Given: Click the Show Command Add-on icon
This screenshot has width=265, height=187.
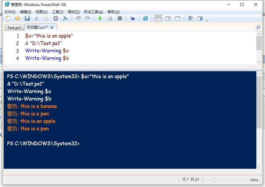Looking at the screenshot, I should (200, 18).
